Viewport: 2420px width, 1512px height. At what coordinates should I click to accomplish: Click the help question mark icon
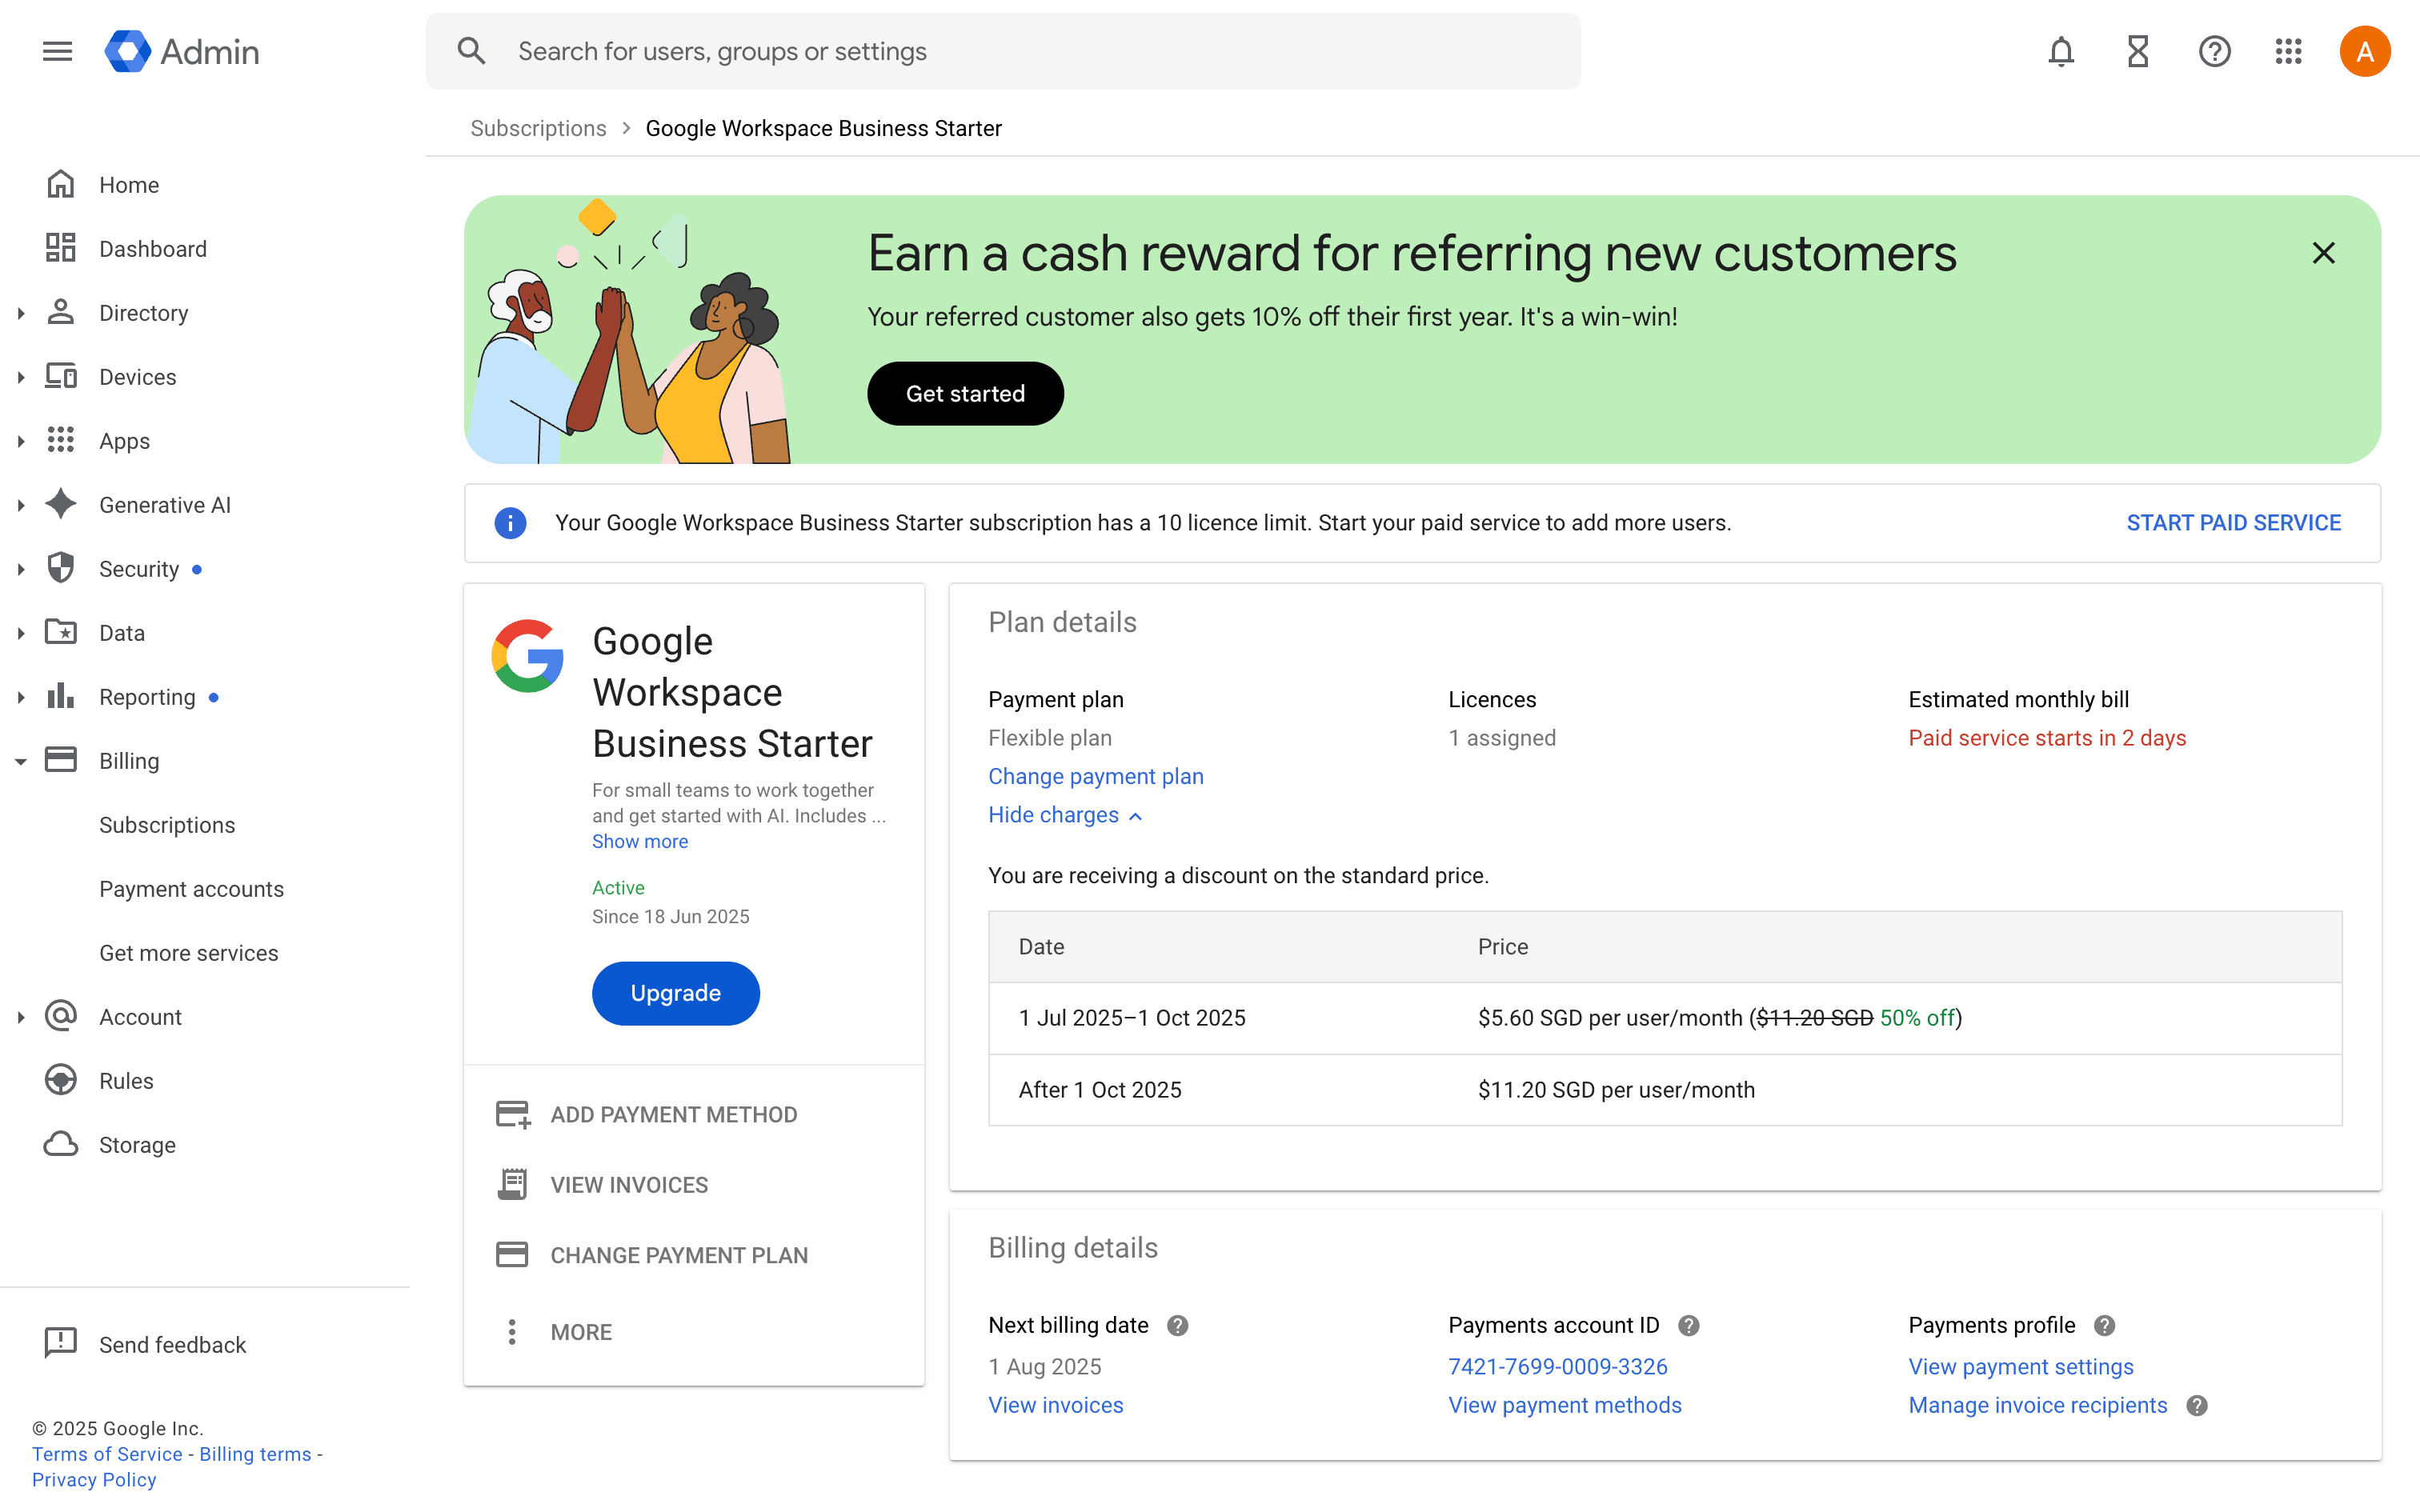2214,51
